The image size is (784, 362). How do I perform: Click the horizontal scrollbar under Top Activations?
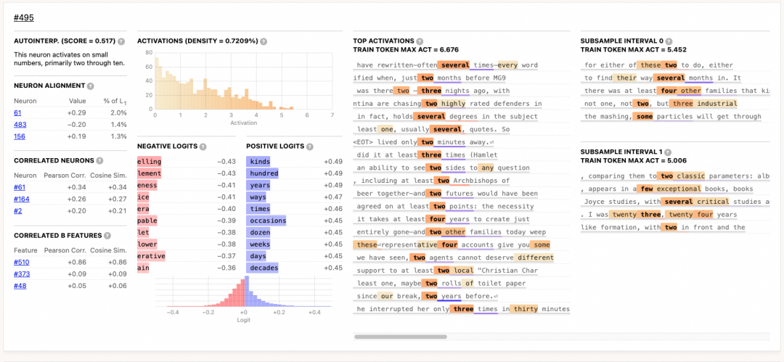401,337
